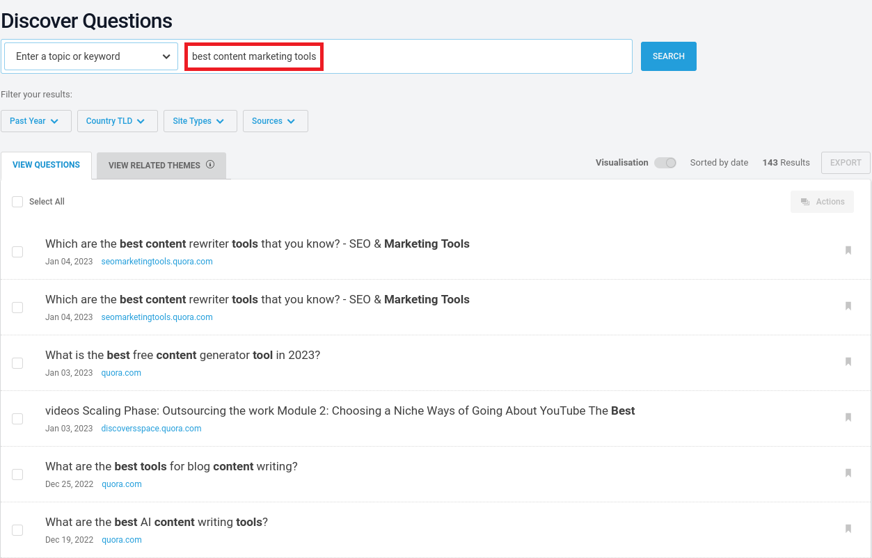Bookmark the first content rewriter tools question

click(x=848, y=250)
